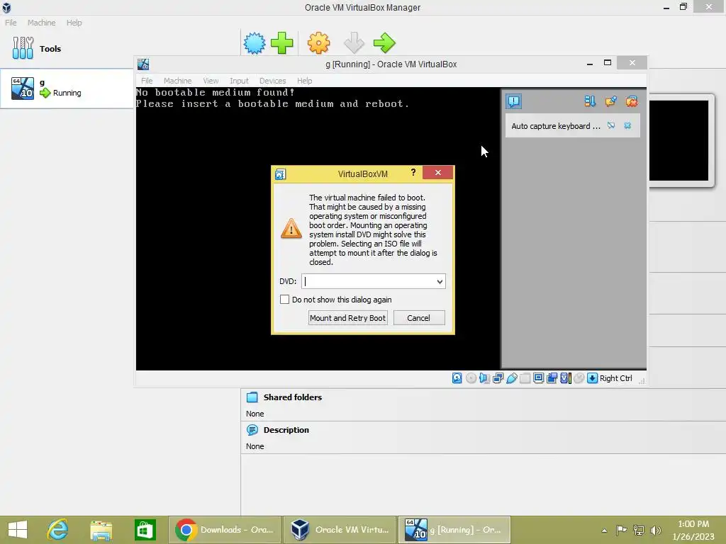Image resolution: width=726 pixels, height=544 pixels.
Task: Click the blue New machine starburst icon
Action: [x=255, y=43]
